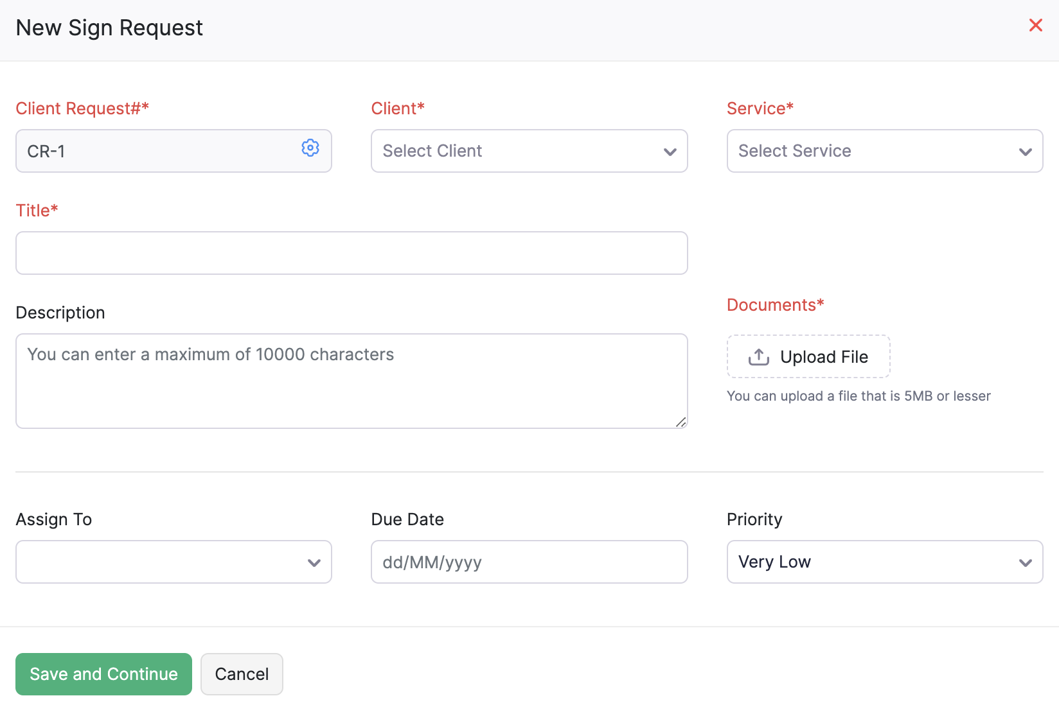This screenshot has height=714, width=1059.
Task: Open the Assign To dropdown
Action: tap(174, 562)
